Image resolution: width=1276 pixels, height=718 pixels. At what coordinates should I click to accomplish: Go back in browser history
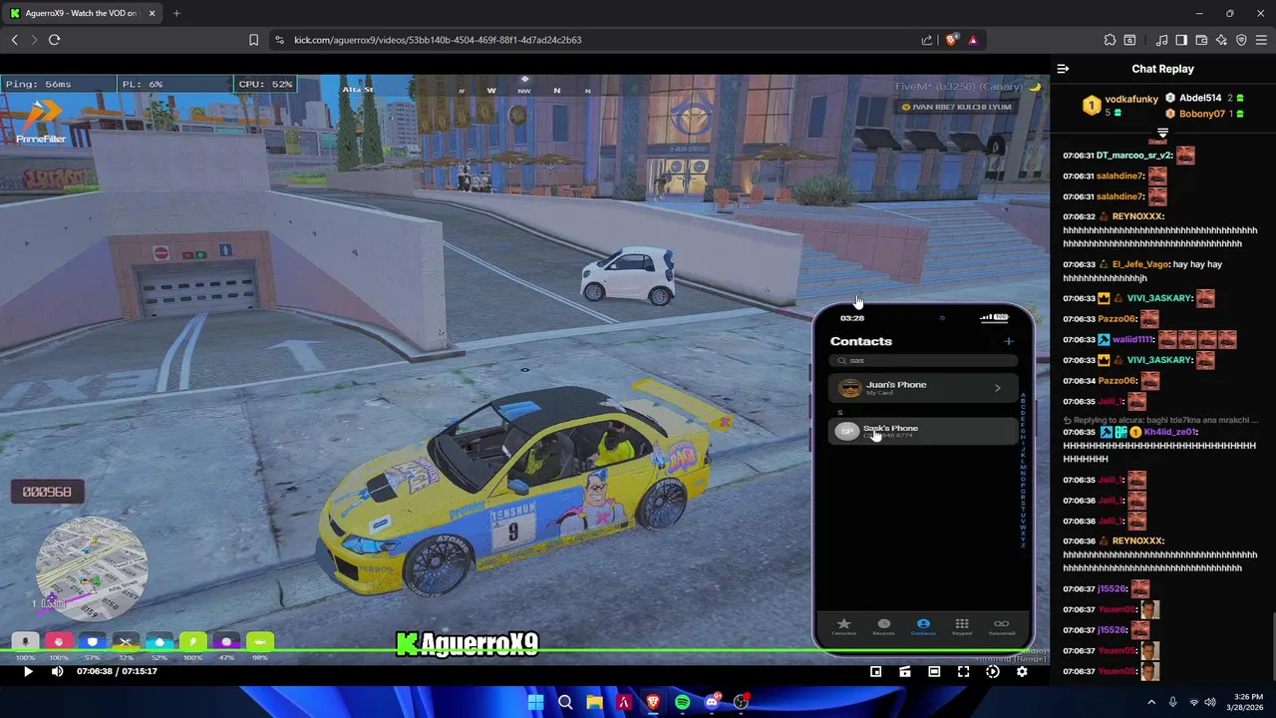coord(14,40)
